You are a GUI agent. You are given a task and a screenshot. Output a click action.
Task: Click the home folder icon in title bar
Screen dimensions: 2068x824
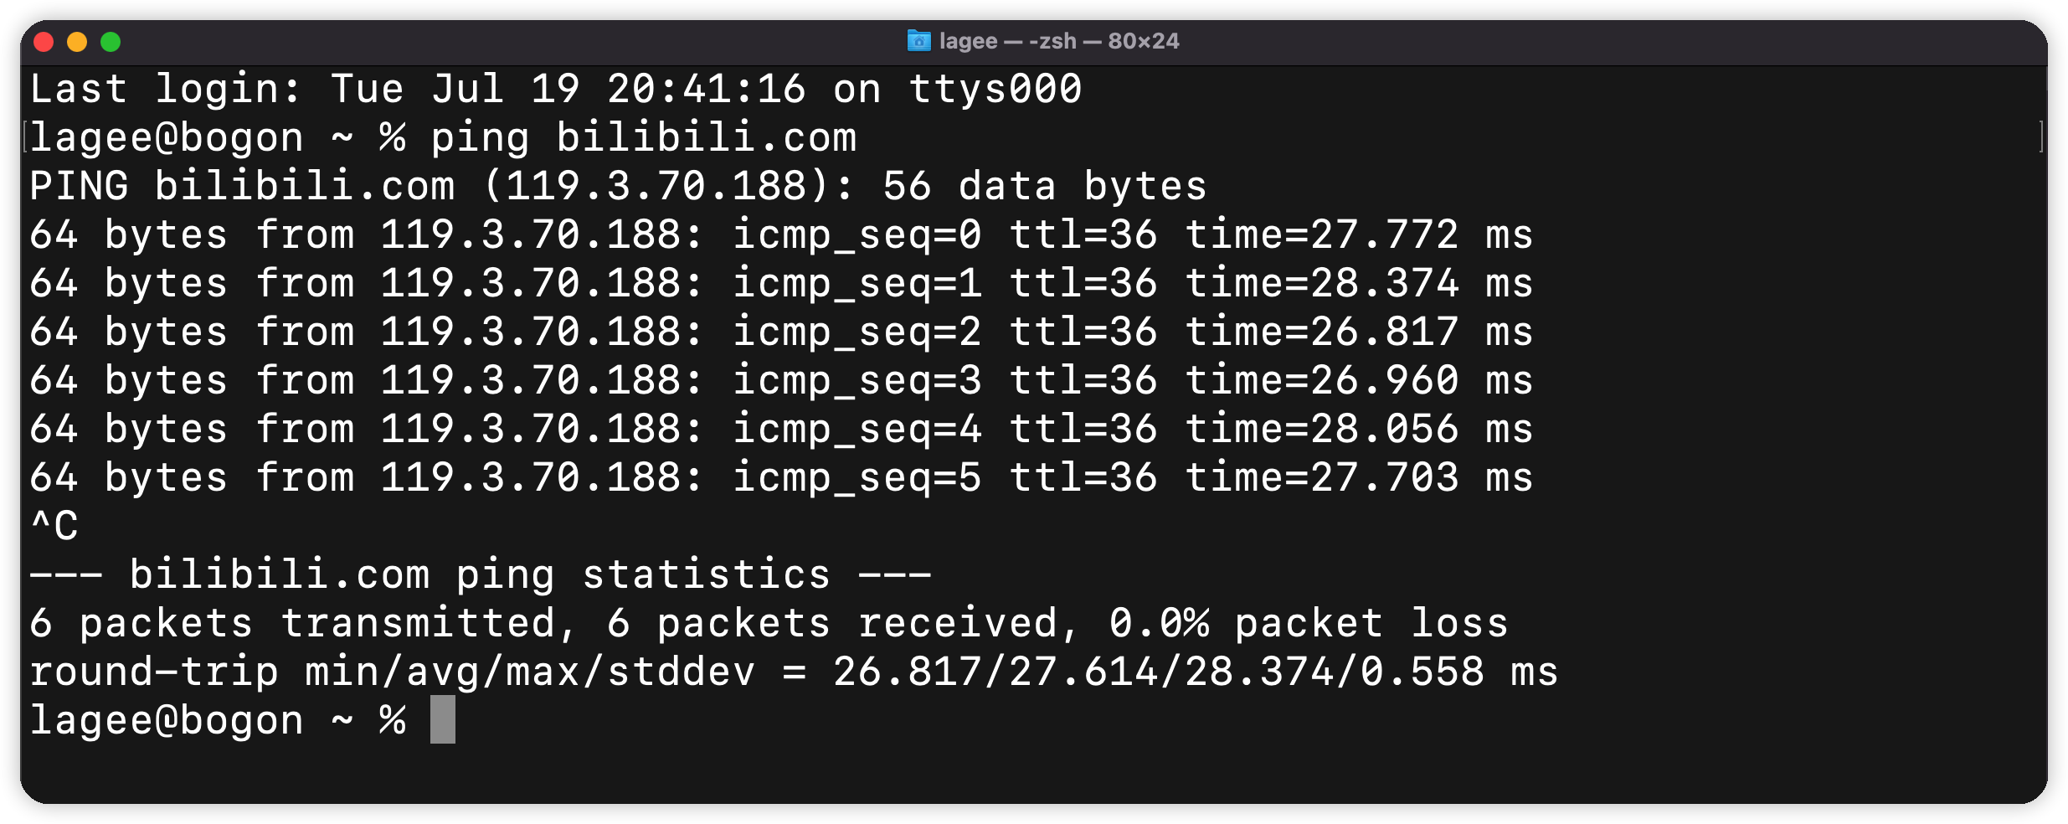(x=918, y=41)
